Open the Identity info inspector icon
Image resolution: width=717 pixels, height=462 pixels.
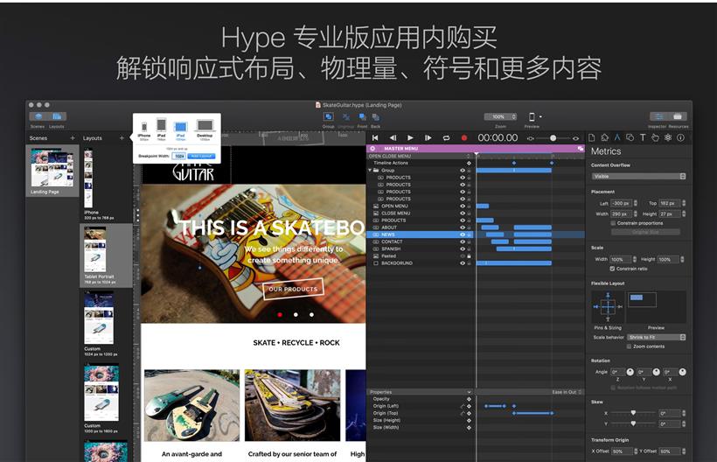tap(680, 137)
